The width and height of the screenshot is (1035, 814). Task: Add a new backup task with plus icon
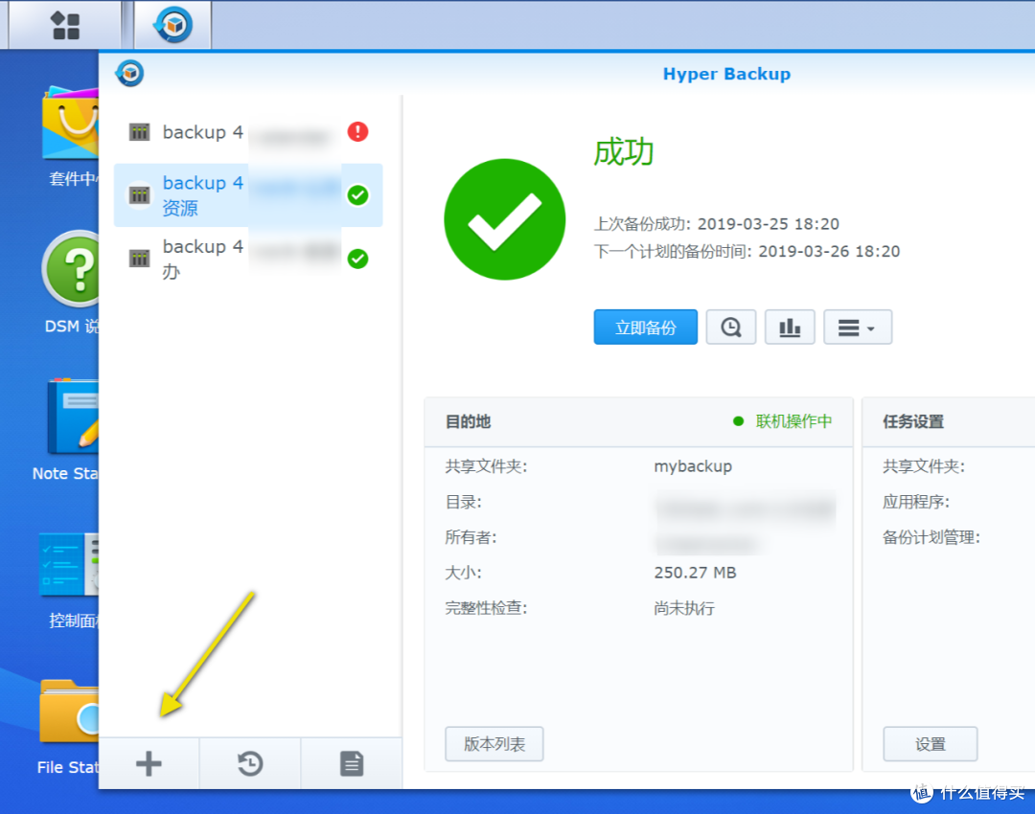[x=149, y=764]
